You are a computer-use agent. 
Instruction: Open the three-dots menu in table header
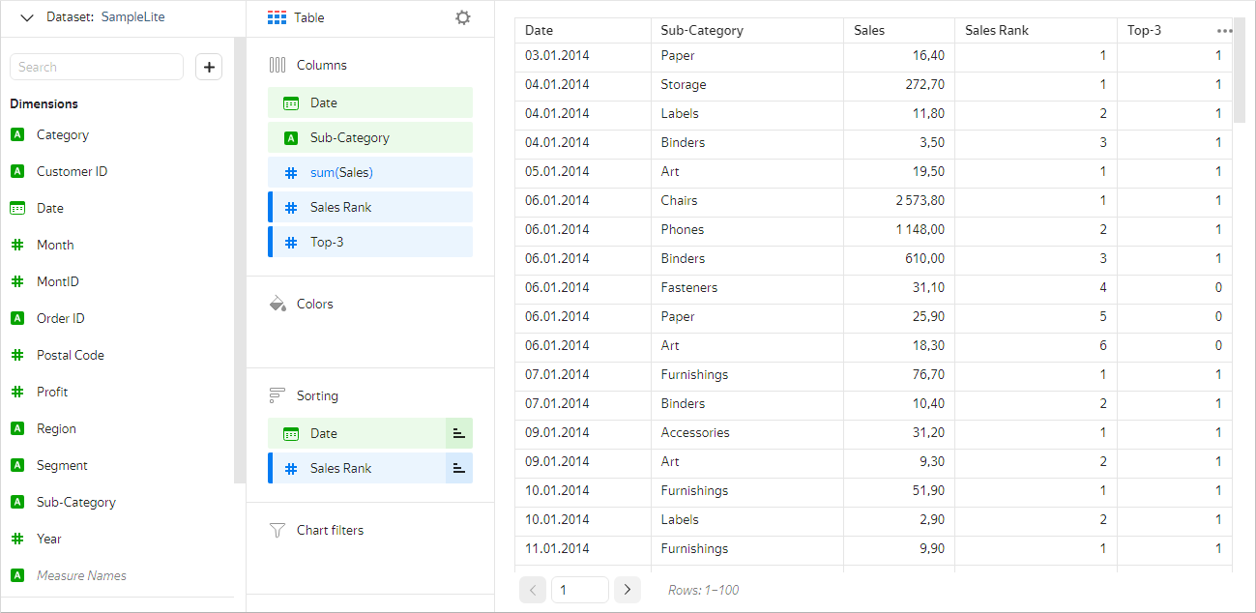tap(1225, 31)
